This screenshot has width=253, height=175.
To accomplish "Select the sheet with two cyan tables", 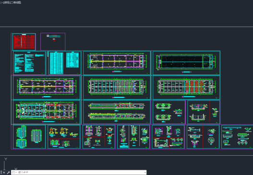I will tap(64, 63).
